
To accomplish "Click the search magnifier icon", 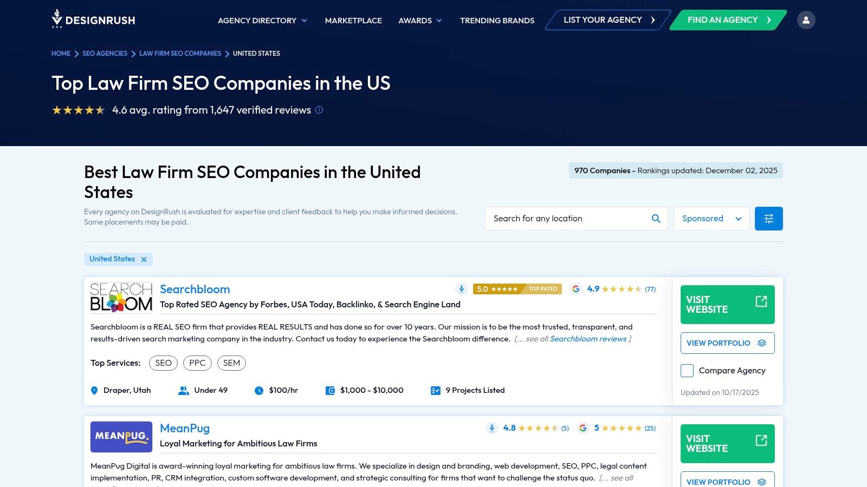I will pyautogui.click(x=656, y=219).
